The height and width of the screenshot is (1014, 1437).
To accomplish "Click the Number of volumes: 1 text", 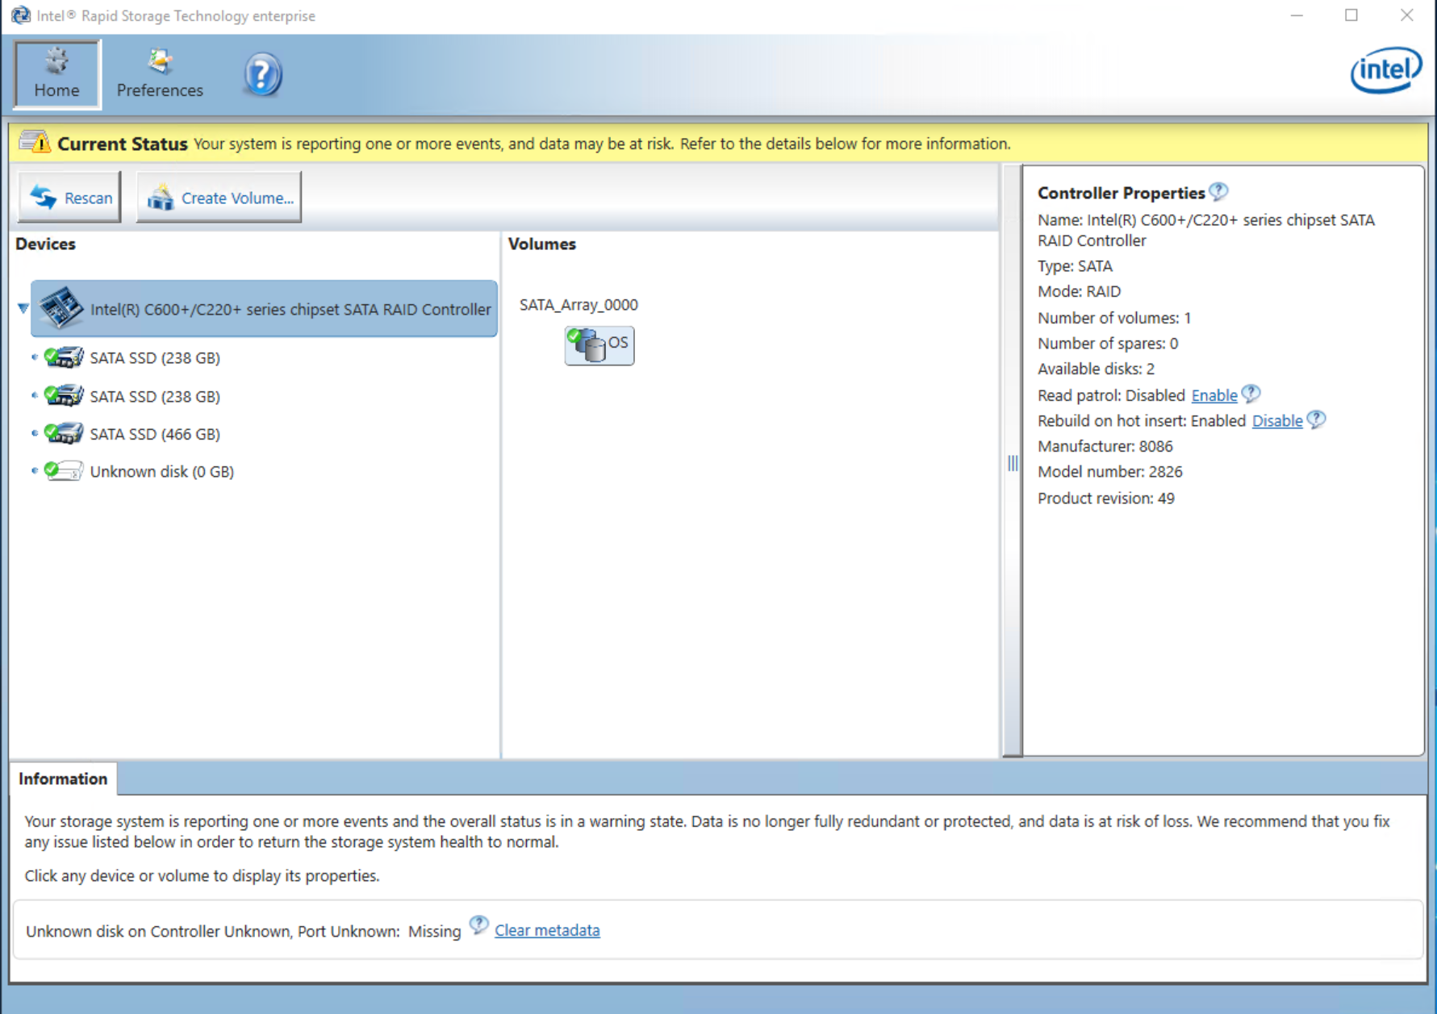I will (1114, 318).
